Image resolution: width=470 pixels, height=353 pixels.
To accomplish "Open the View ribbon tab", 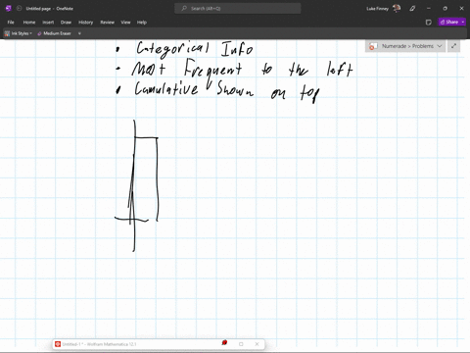I will [125, 23].
